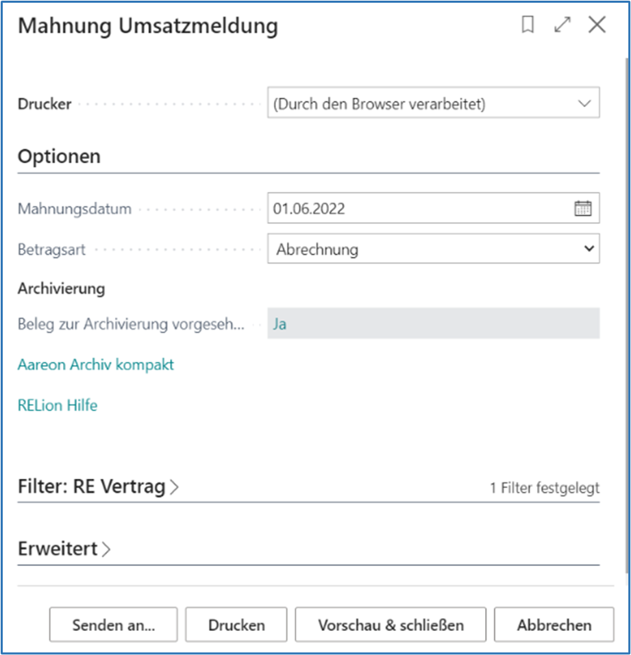Close the Mahnung Umsatzmeldung dialog
631x655 pixels.
click(597, 25)
